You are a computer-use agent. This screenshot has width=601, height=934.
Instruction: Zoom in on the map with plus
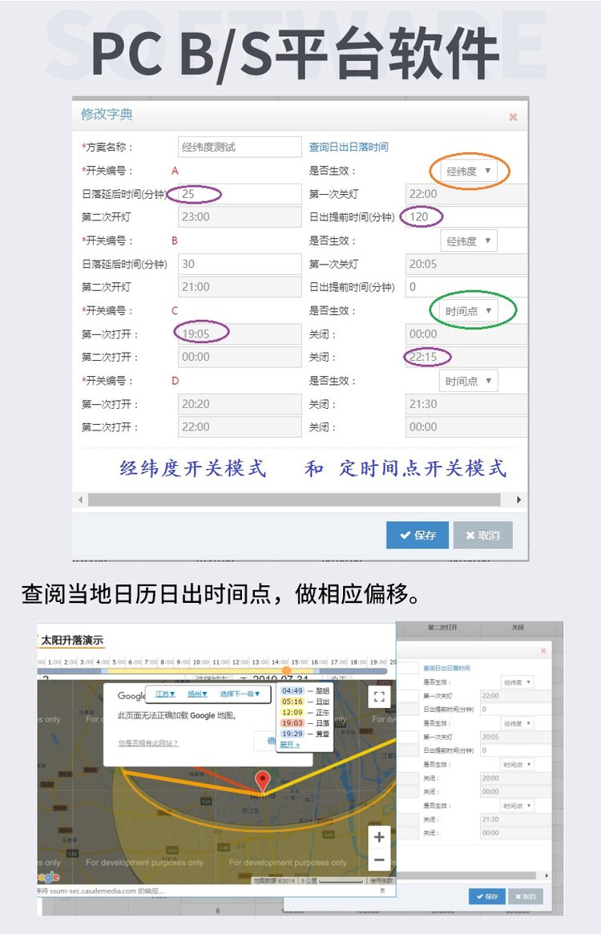click(x=379, y=837)
